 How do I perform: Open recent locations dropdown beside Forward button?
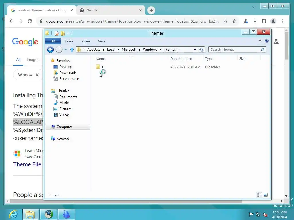tap(65, 50)
